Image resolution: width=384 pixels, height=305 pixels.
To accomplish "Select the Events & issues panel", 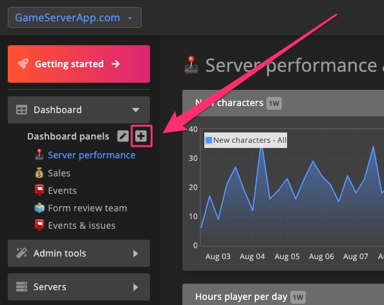I will [81, 226].
